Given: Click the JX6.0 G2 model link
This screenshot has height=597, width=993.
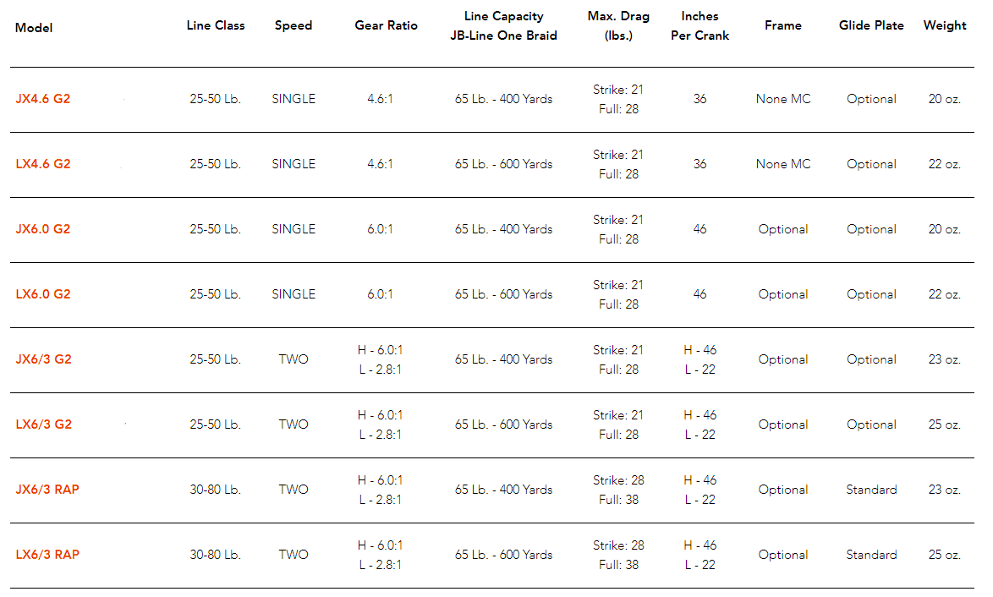Looking at the screenshot, I should [x=43, y=229].
